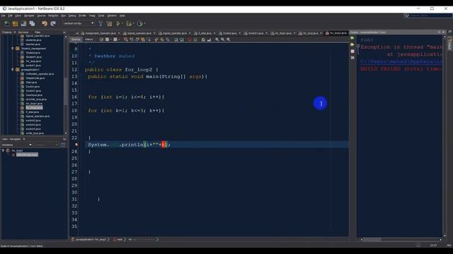
Task: Toggle Bookmark in editor toolbar
Action: click(x=168, y=40)
